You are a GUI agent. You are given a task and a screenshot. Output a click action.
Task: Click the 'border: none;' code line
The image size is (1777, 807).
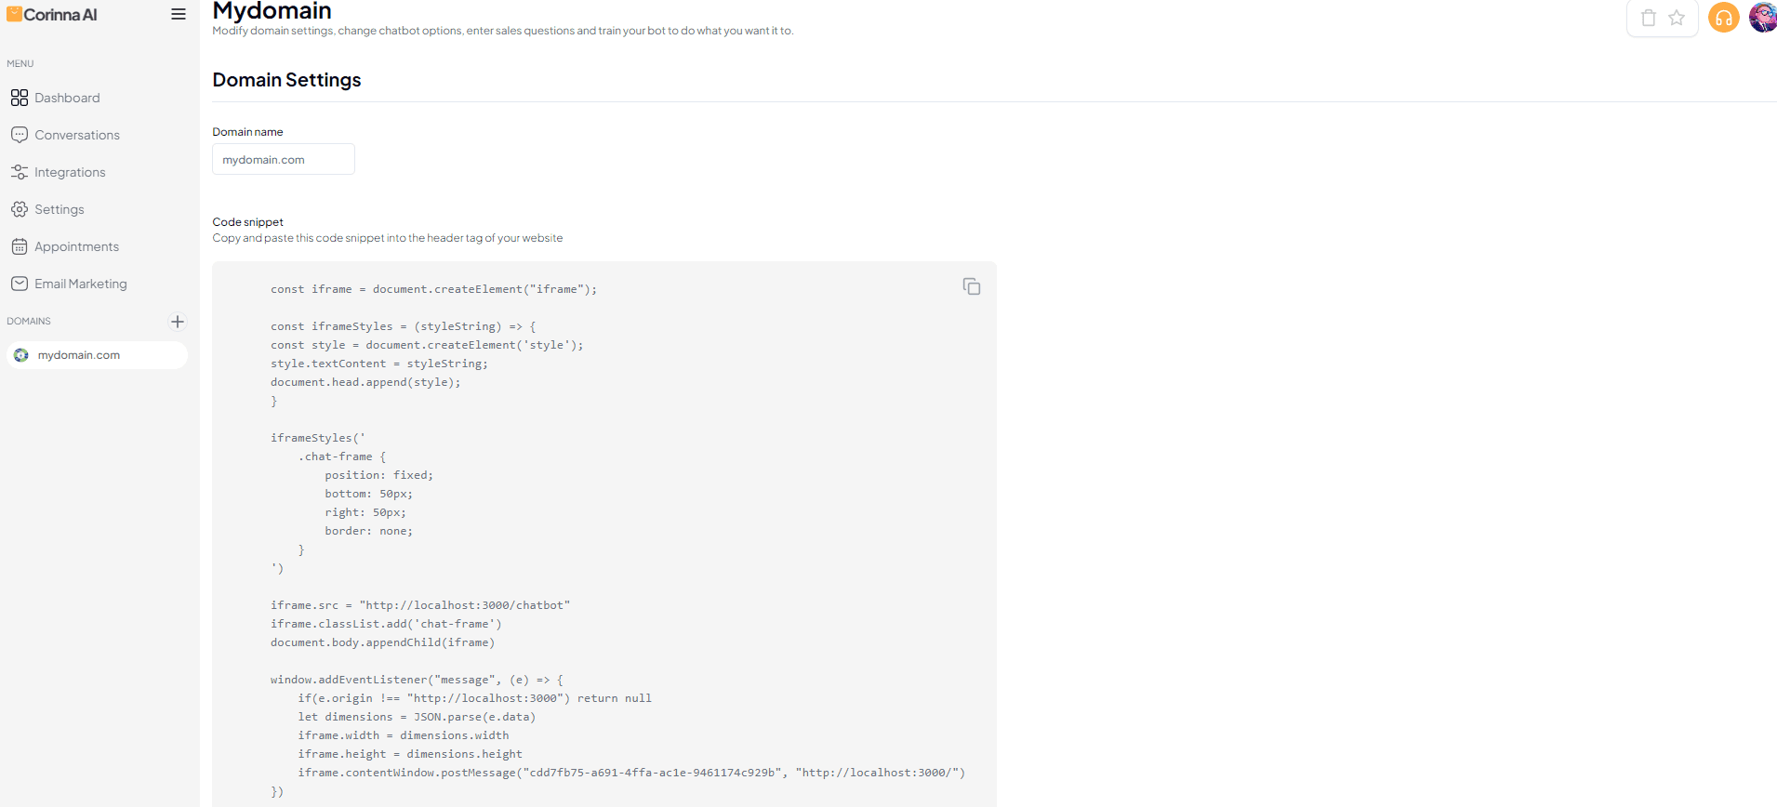(x=368, y=531)
